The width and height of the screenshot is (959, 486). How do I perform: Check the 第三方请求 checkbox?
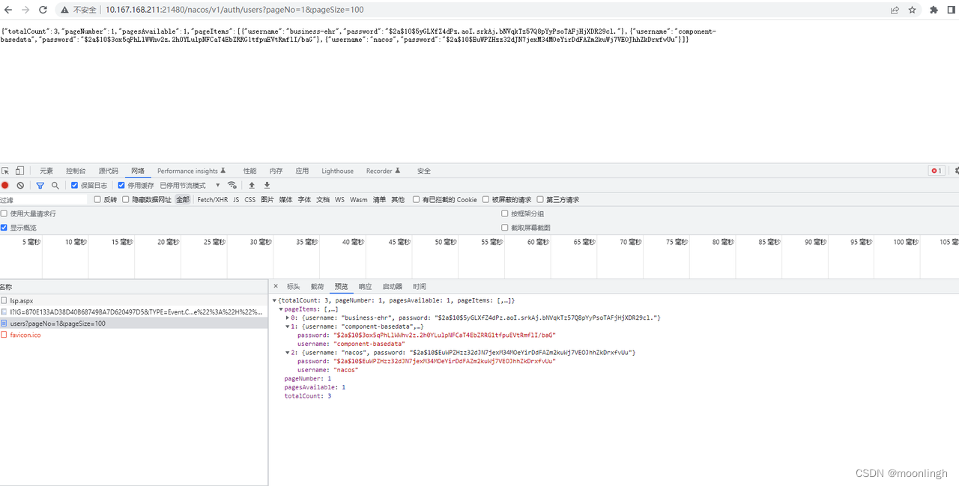pyautogui.click(x=540, y=199)
